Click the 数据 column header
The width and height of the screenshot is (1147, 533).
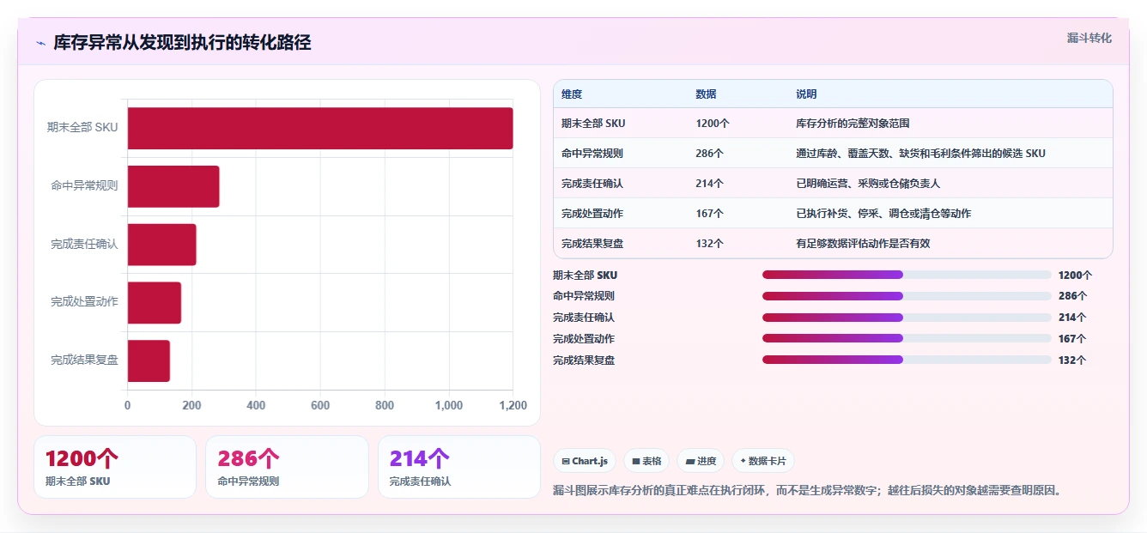point(706,94)
